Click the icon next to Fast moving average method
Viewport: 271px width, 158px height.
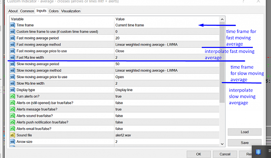pos(13,45)
